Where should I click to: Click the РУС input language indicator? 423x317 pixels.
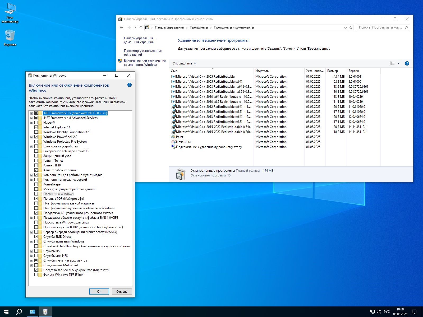click(x=387, y=312)
